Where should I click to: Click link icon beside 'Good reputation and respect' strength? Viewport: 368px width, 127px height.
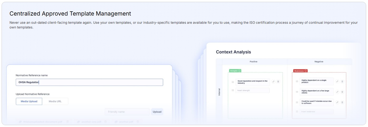(273, 82)
